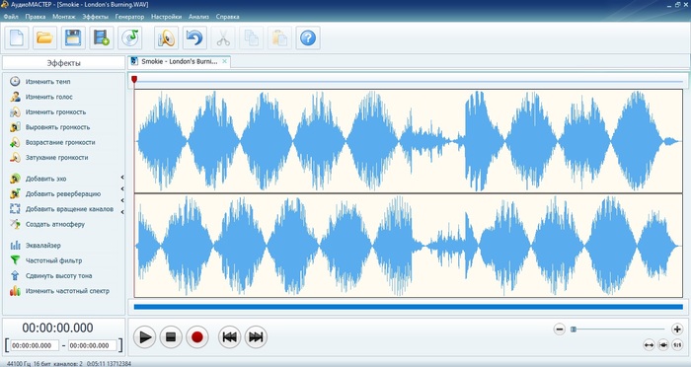The image size is (691, 367).
Task: Click the icon beside Выровнять громкость
Action: [15, 127]
